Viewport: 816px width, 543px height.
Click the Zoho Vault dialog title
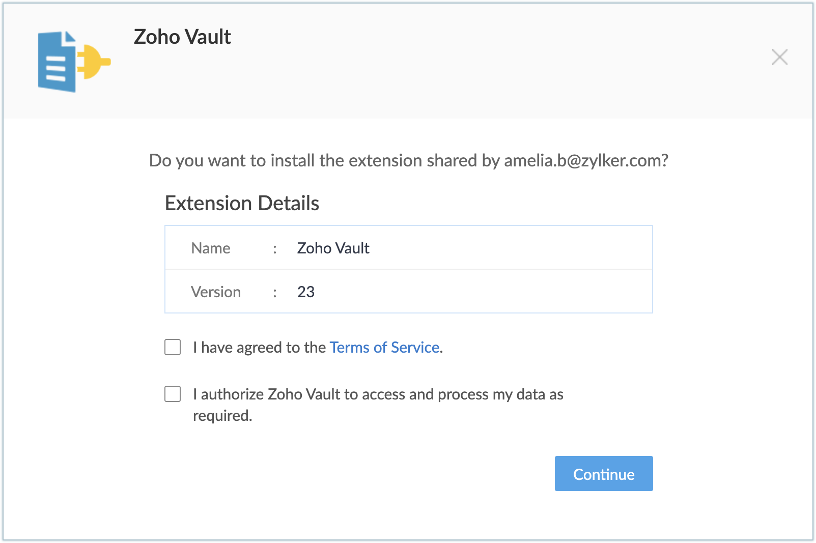[x=182, y=37]
